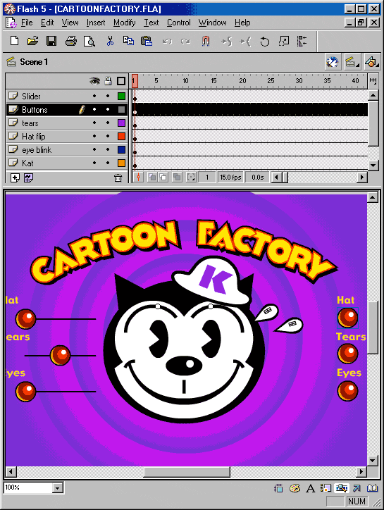Click the Cut scissors icon

[x=110, y=41]
